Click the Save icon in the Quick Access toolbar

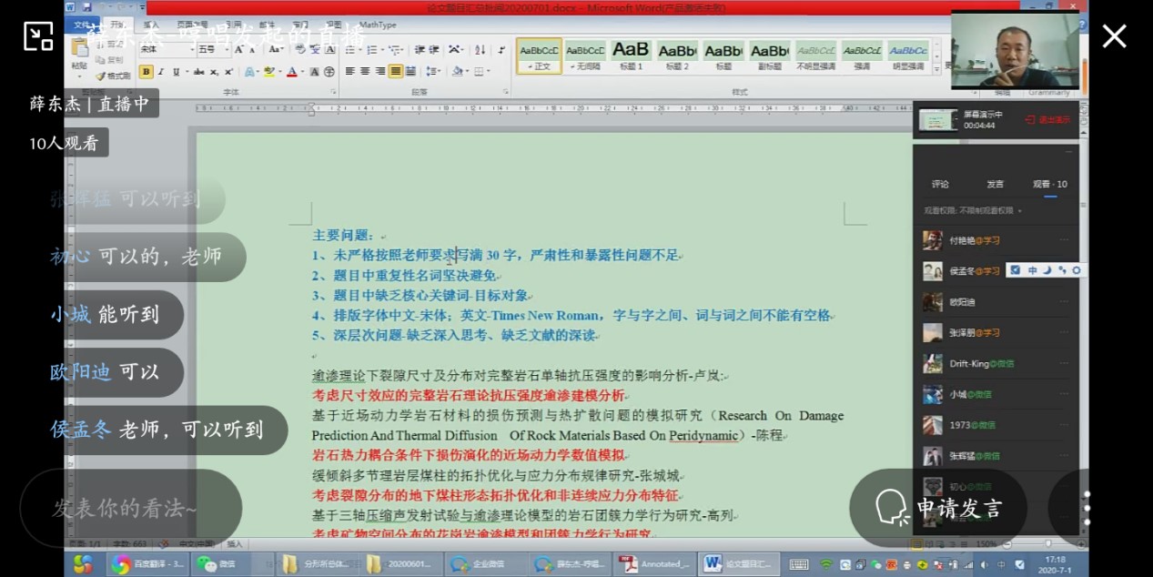point(86,8)
